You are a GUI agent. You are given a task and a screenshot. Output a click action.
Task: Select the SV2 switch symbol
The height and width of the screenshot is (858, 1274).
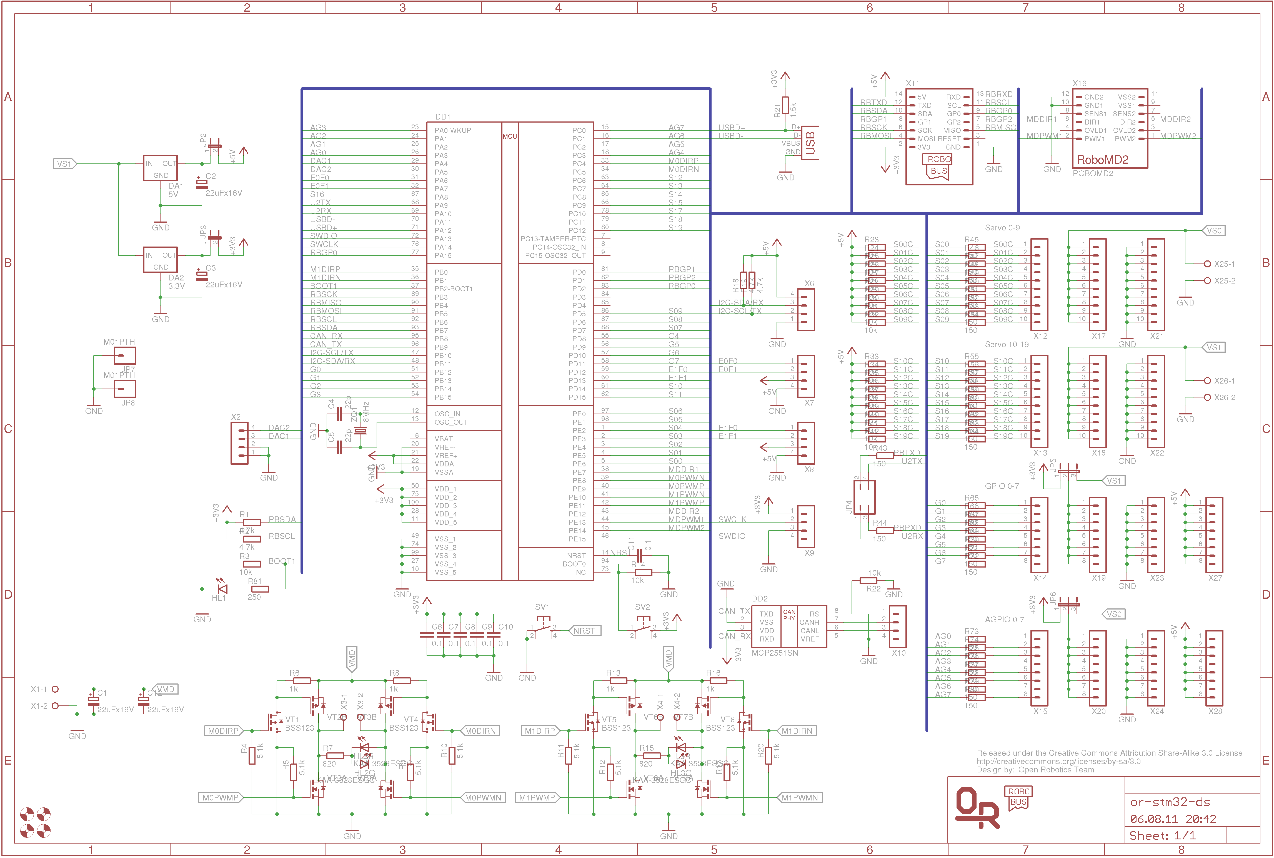pyautogui.click(x=643, y=628)
